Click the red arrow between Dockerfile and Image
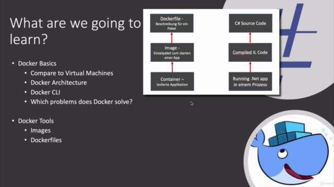Viewport: 334px width, 187px height. coord(172,38)
